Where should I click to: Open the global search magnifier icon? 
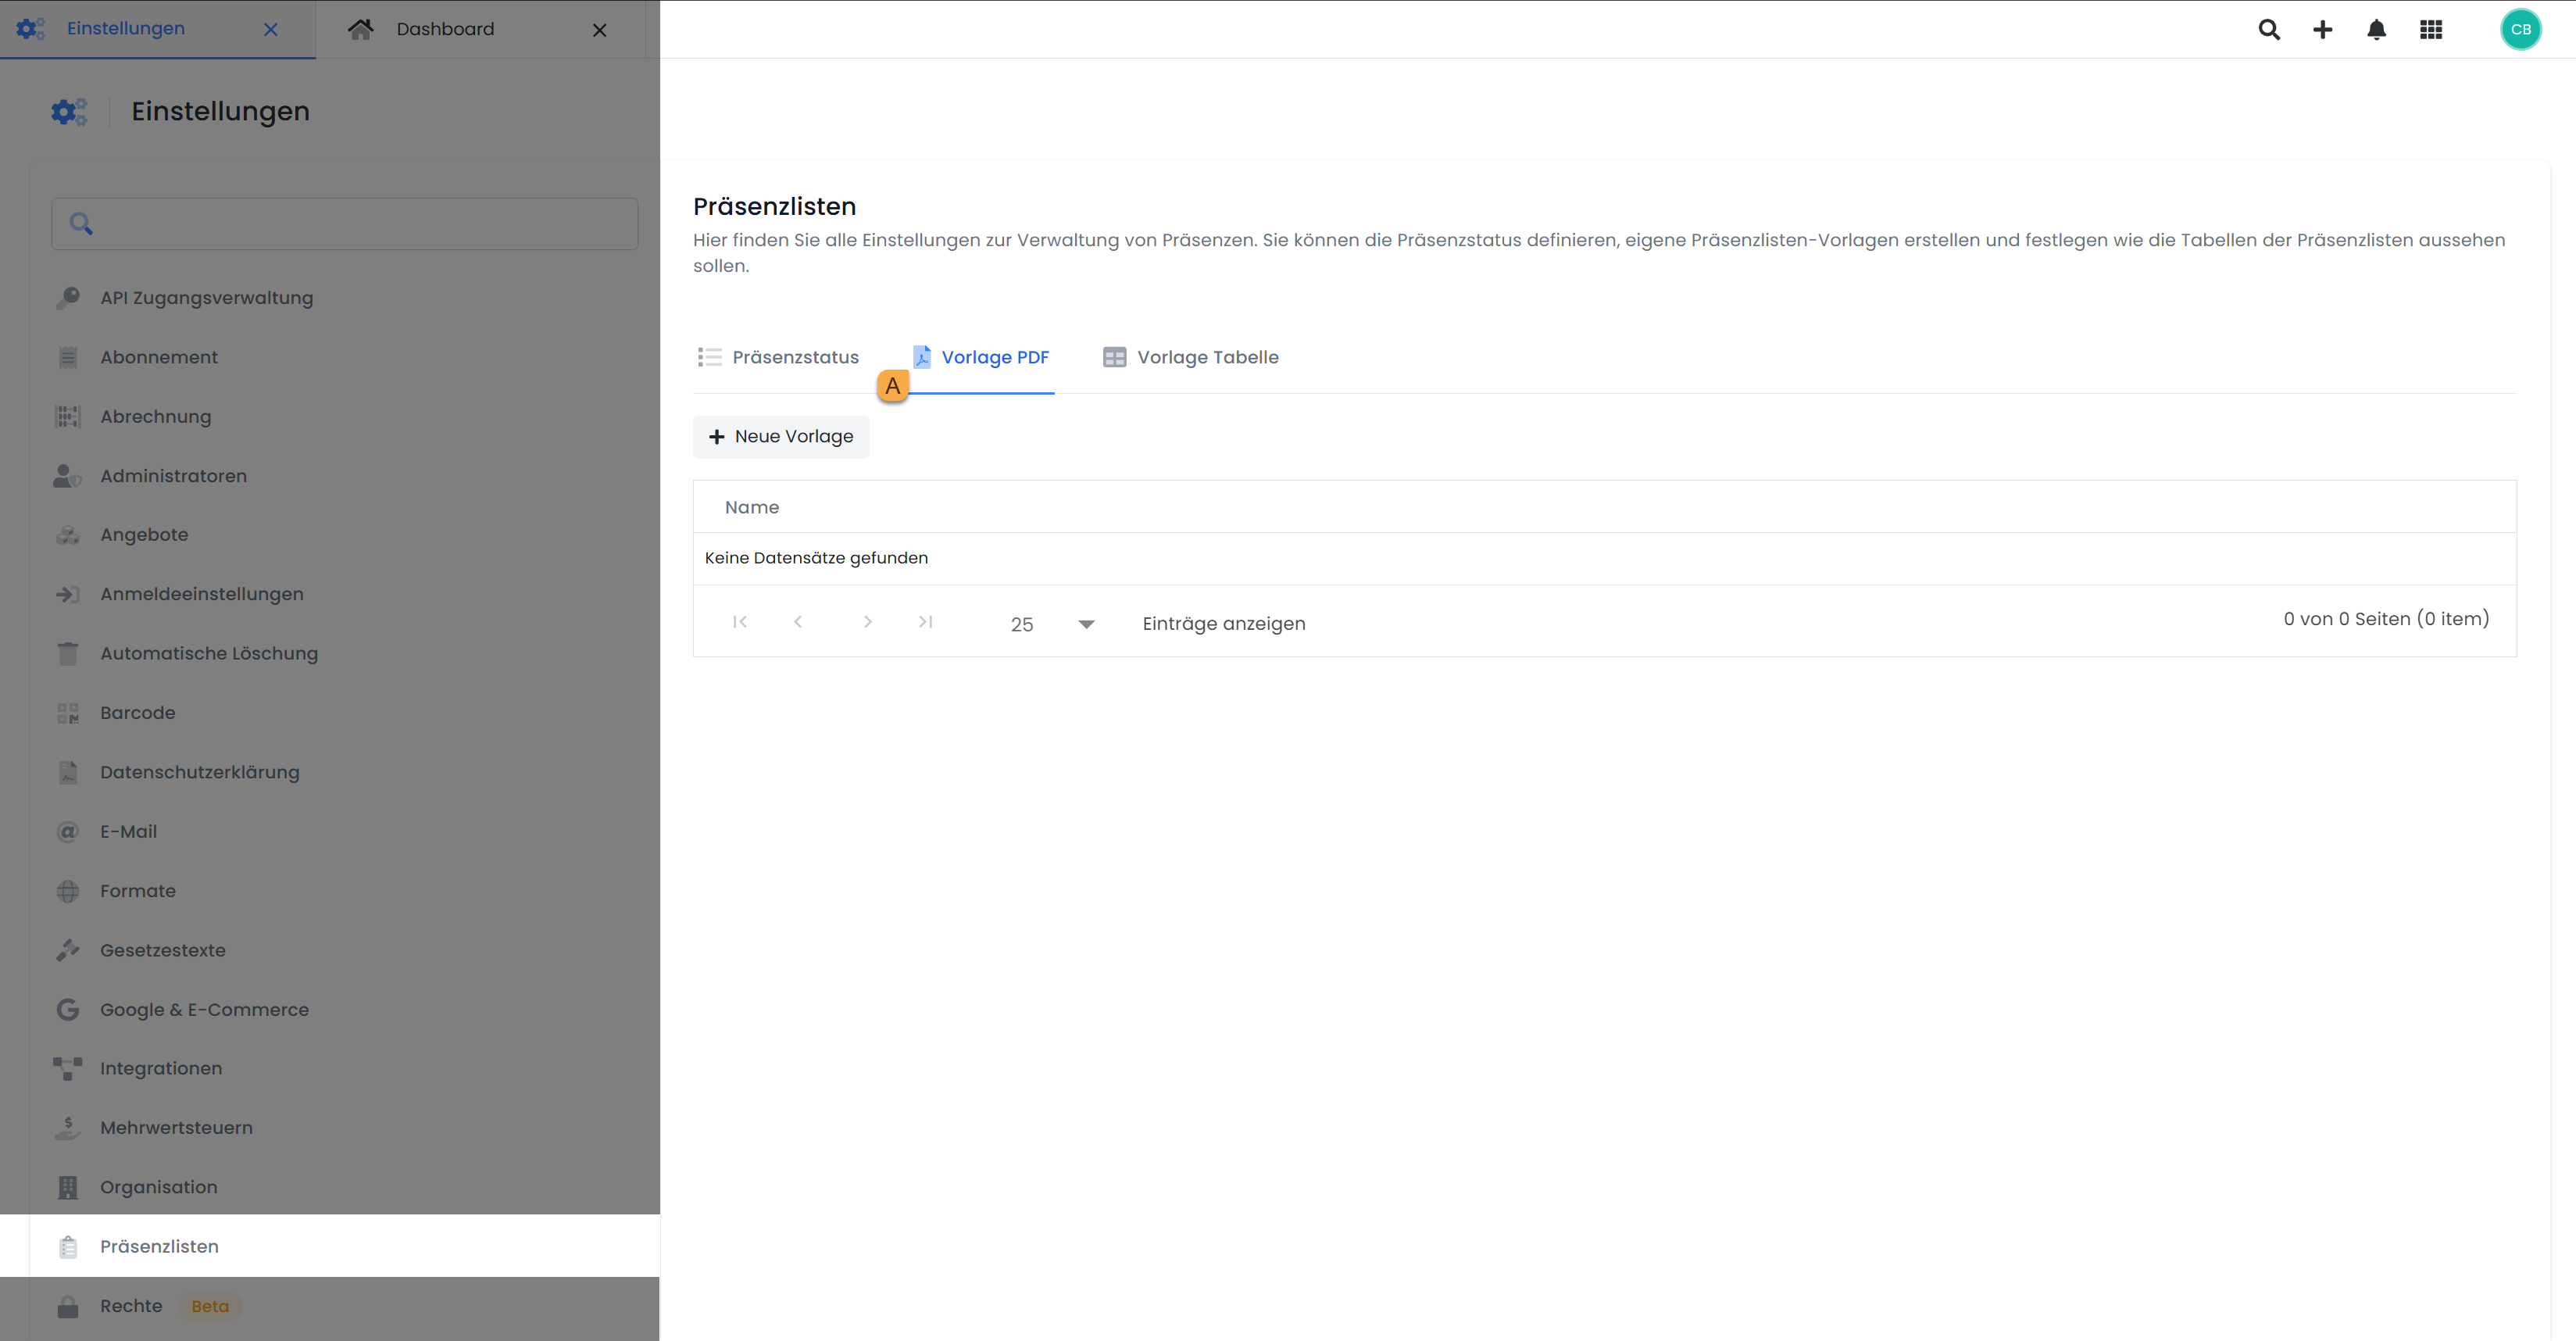tap(2269, 29)
